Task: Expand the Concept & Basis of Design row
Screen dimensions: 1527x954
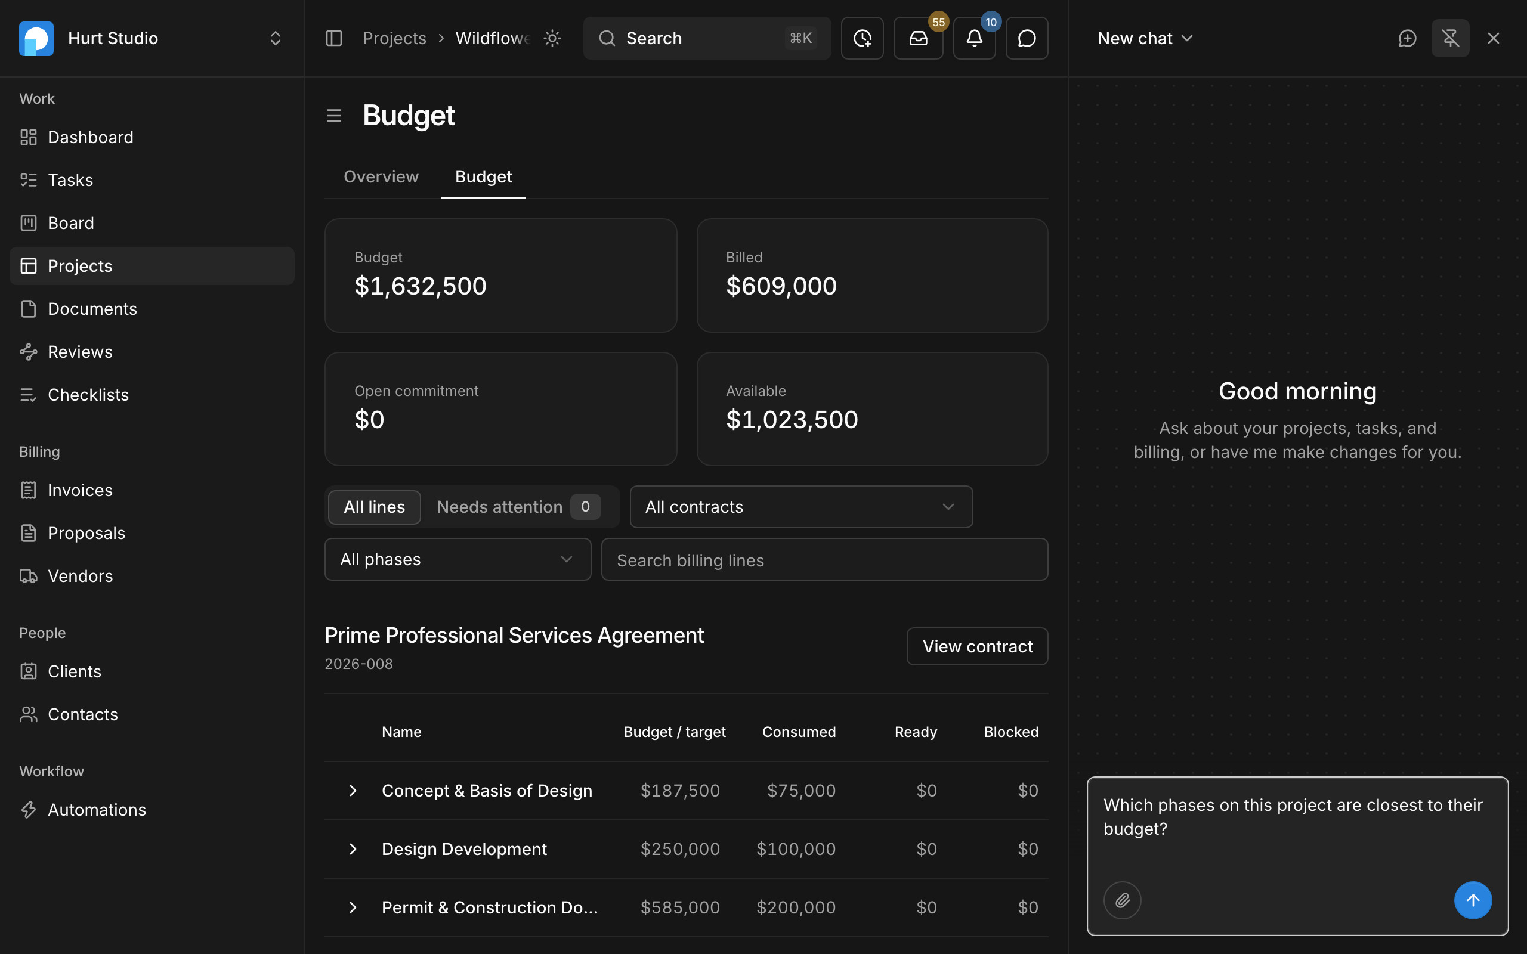Action: point(353,791)
